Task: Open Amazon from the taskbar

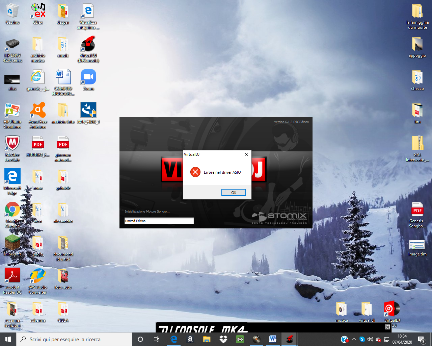Action: 190,339
